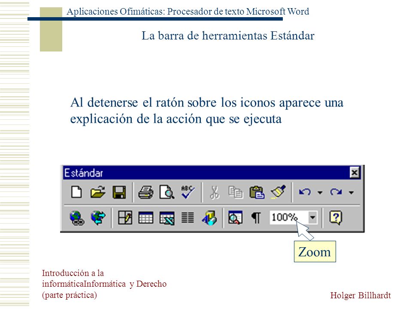Click the 'La barra de herramientas Estándar' heading
This screenshot has width=412, height=309.
click(x=228, y=36)
